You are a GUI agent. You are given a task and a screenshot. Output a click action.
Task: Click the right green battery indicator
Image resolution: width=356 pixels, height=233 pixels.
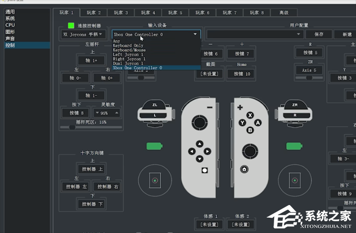(x=294, y=146)
